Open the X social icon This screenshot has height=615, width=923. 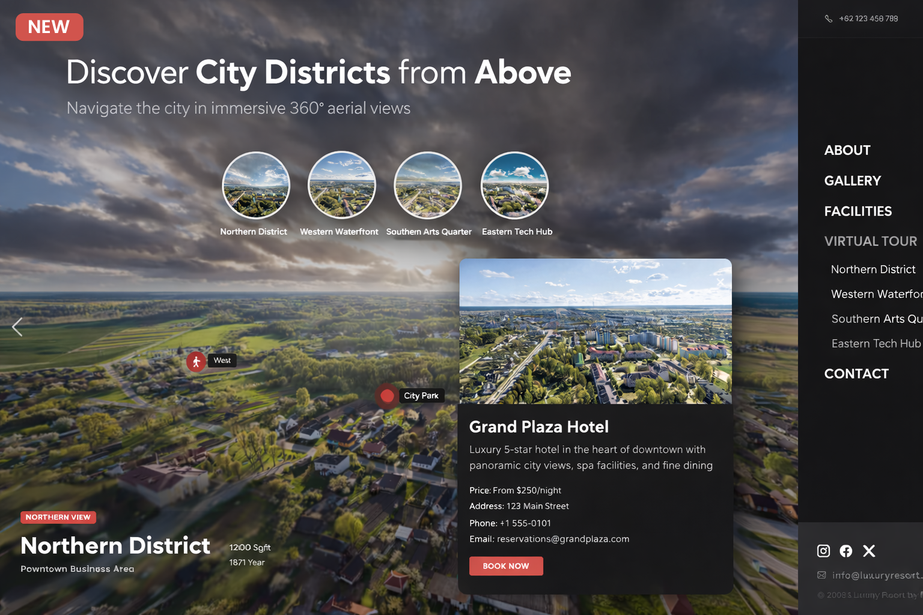(869, 551)
